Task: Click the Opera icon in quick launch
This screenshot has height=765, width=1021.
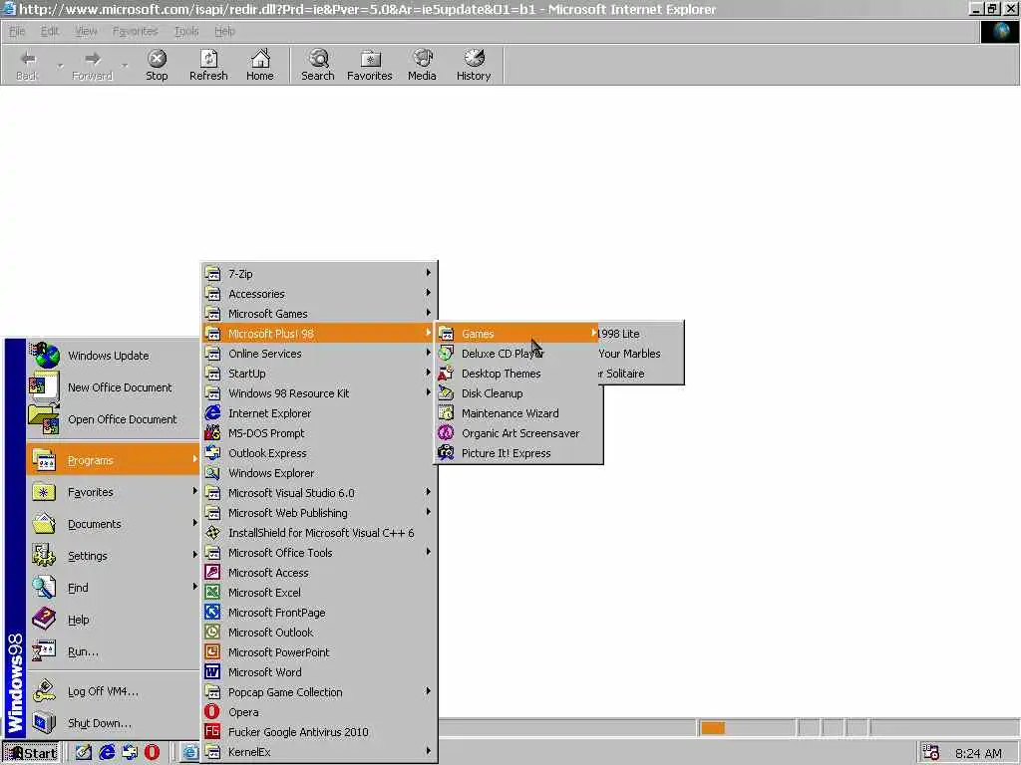Action: (x=152, y=752)
